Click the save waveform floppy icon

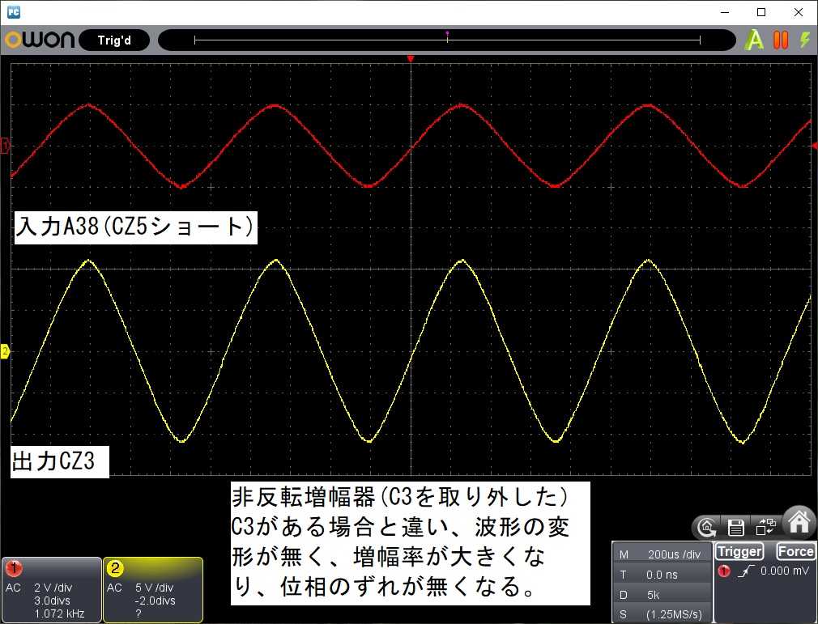[x=736, y=528]
